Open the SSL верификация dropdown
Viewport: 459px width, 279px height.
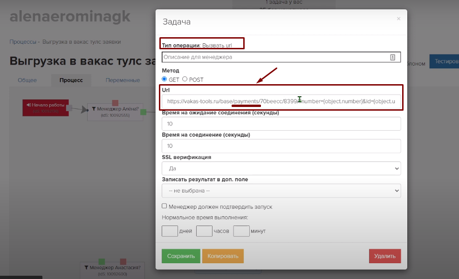pyautogui.click(x=281, y=168)
